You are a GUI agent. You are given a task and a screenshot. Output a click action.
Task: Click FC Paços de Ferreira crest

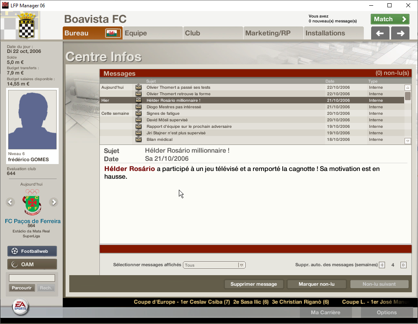(x=32, y=203)
